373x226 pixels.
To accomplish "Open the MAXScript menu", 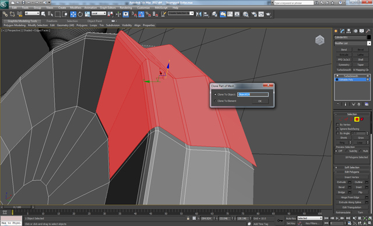I will coord(161,8).
